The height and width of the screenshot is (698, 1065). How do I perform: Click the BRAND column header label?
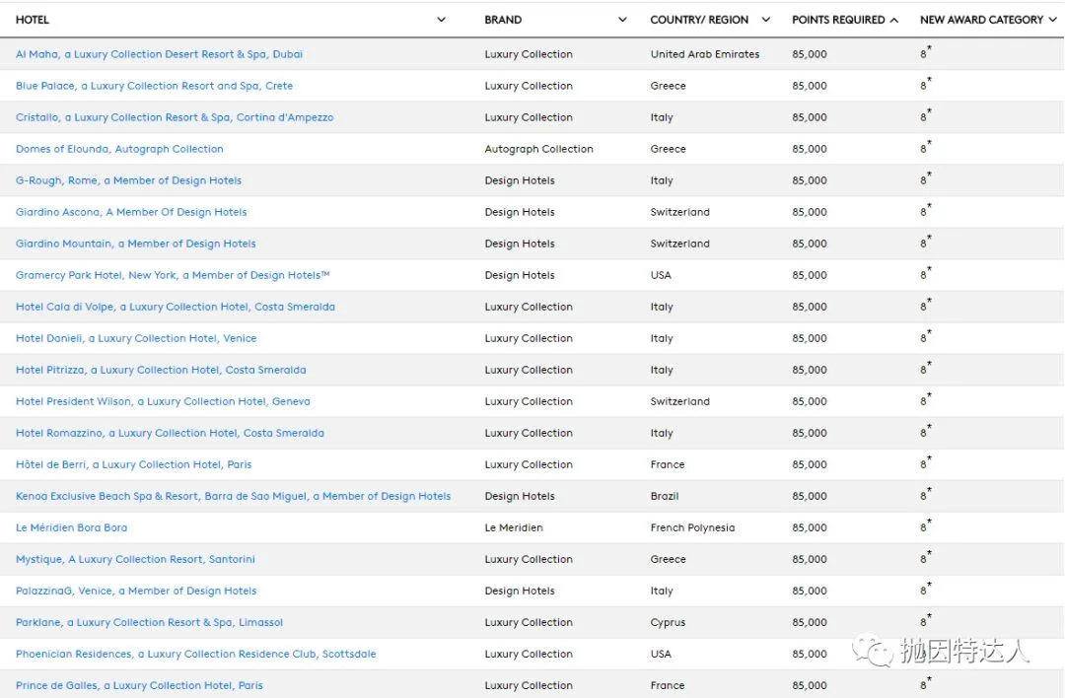503,20
